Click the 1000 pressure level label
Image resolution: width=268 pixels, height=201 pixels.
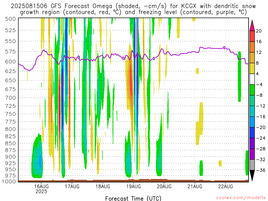click(9, 182)
